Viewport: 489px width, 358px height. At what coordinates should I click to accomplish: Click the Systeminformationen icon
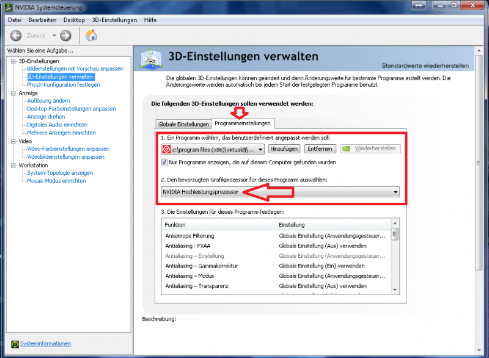click(15, 344)
